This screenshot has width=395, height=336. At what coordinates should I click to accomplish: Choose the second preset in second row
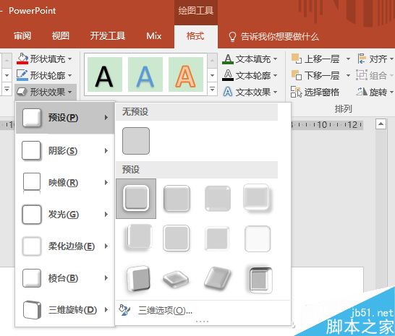pyautogui.click(x=177, y=238)
